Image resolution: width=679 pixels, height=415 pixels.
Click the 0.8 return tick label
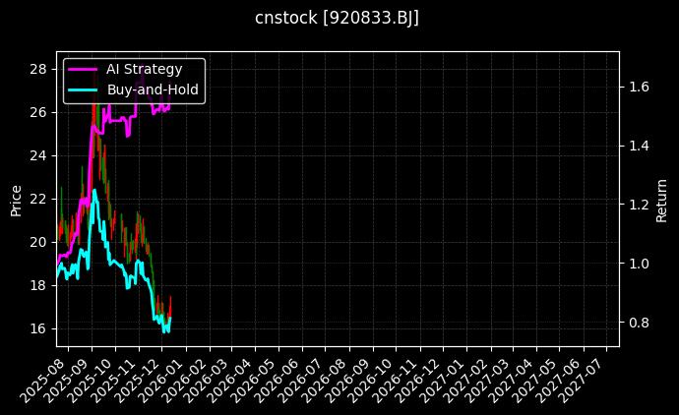pyautogui.click(x=639, y=323)
